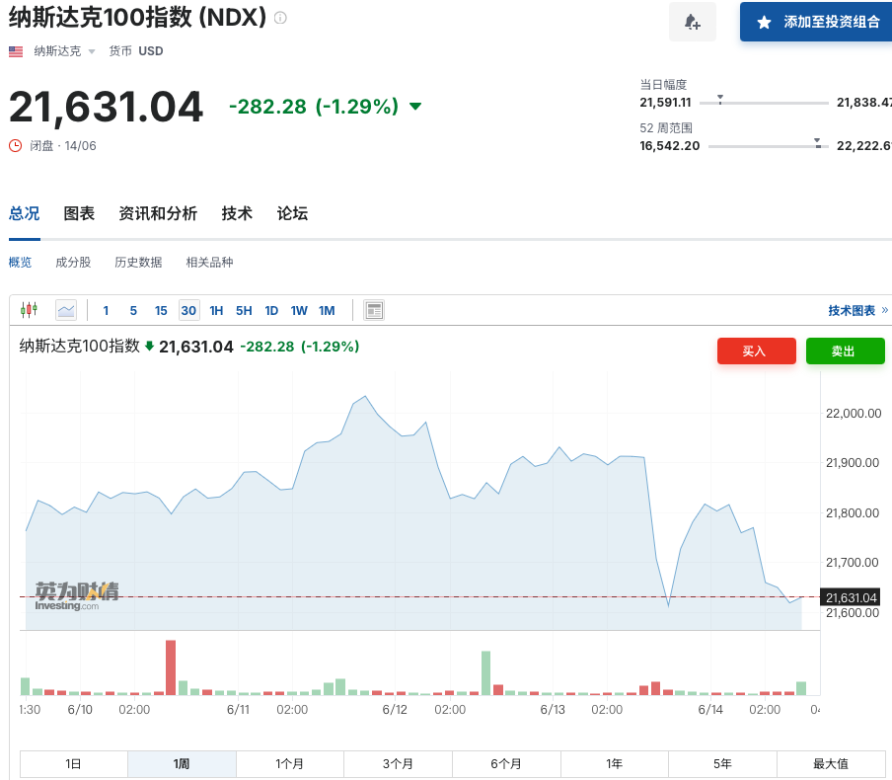This screenshot has height=780, width=892.
Task: Click the star icon on add-to-portfolio button
Action: tap(764, 22)
